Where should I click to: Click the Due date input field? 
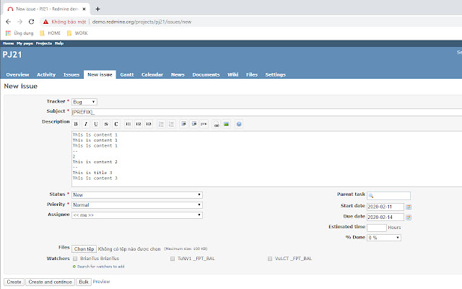click(x=385, y=217)
